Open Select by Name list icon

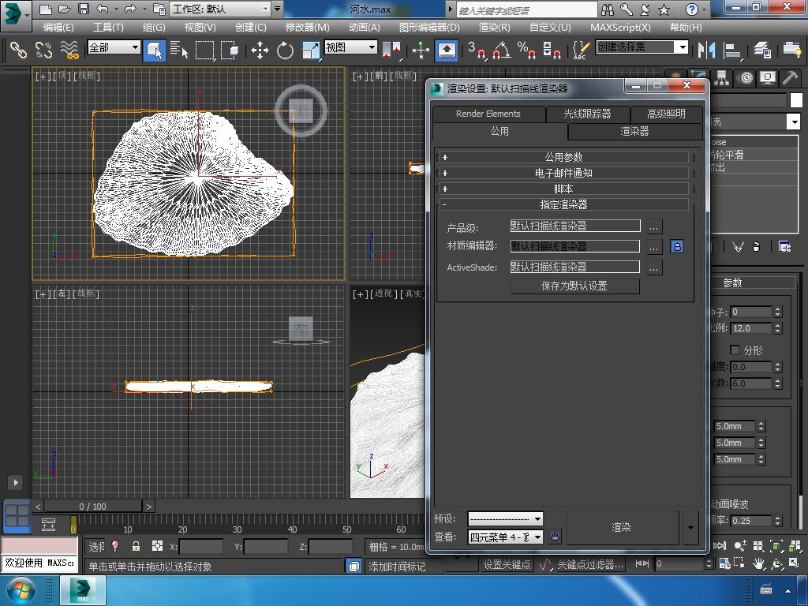[179, 50]
